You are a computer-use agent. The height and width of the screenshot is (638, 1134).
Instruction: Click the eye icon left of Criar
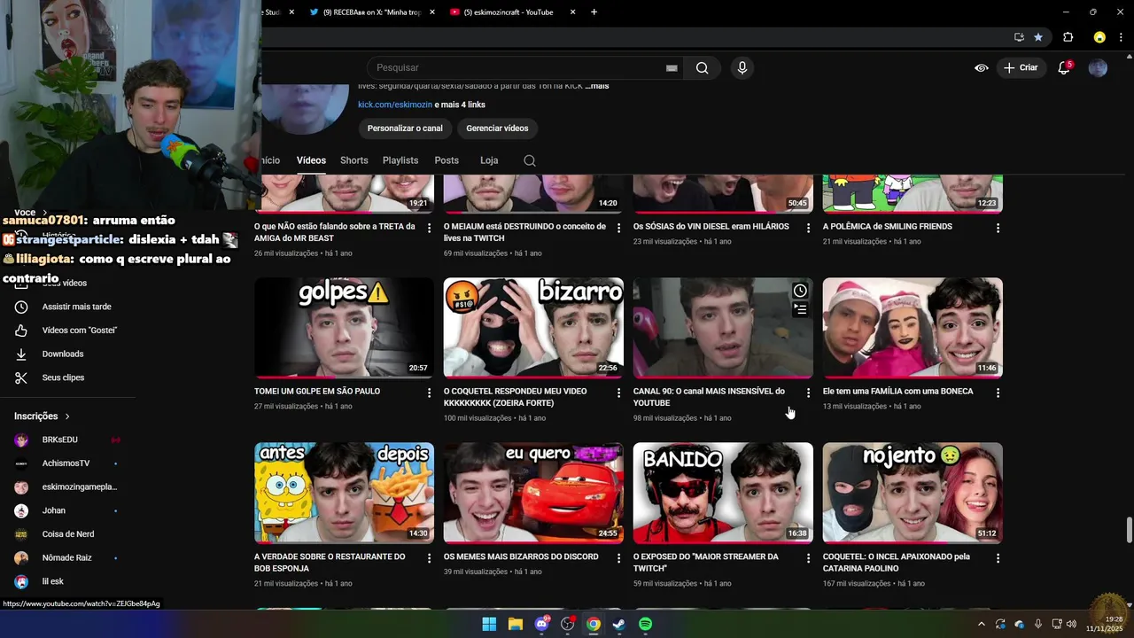[x=982, y=67]
